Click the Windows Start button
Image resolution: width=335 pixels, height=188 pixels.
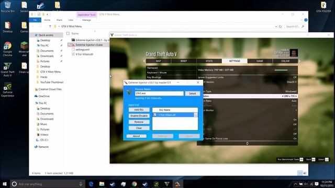[x=5, y=184]
